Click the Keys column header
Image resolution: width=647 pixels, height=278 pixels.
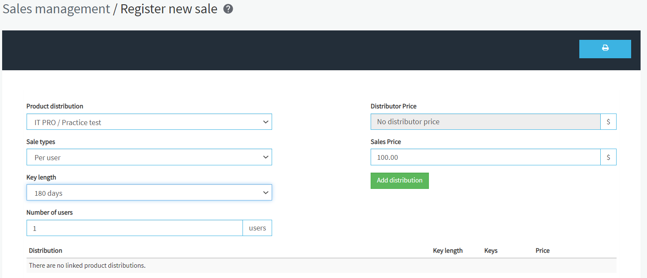coord(491,251)
